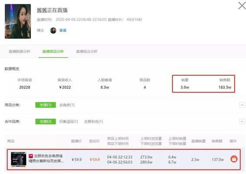Screen dimensions: 246x174
Task: Click the listing time 04-06 22:12:33
Action: 120,157
